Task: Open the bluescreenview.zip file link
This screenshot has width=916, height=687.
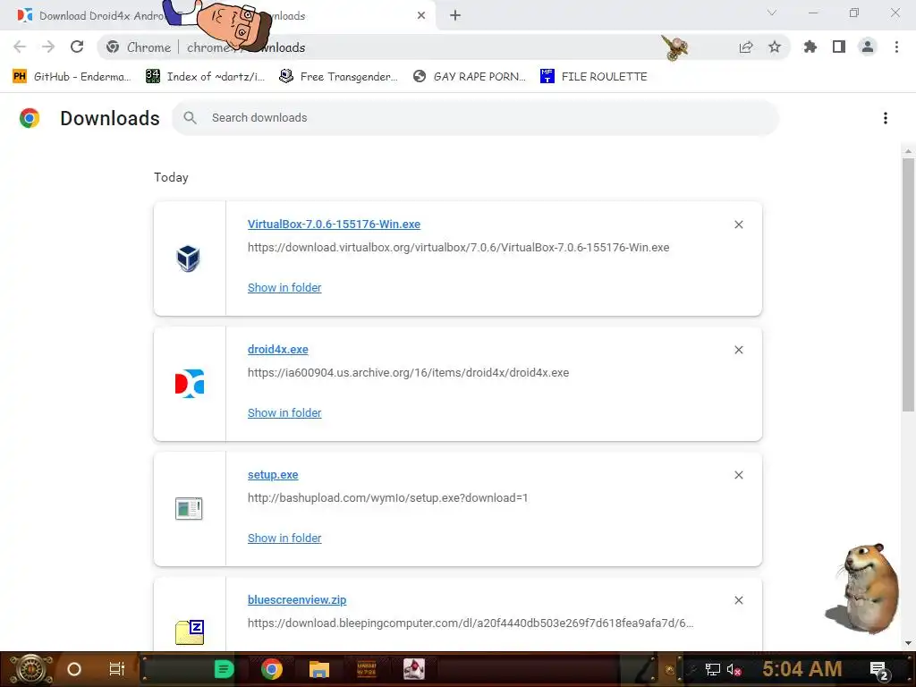Action: (297, 600)
